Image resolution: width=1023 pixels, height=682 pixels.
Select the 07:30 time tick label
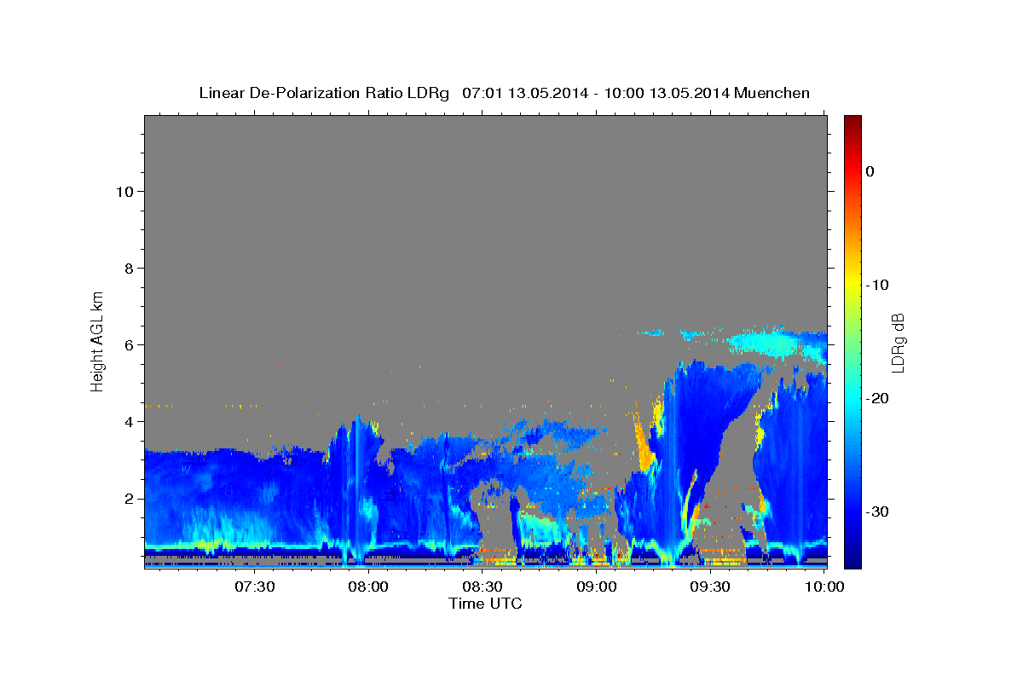255,587
